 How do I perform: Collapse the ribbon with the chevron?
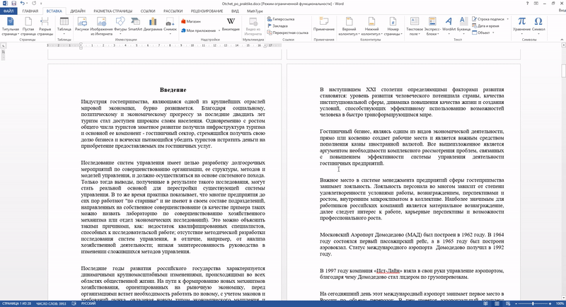[x=562, y=40]
